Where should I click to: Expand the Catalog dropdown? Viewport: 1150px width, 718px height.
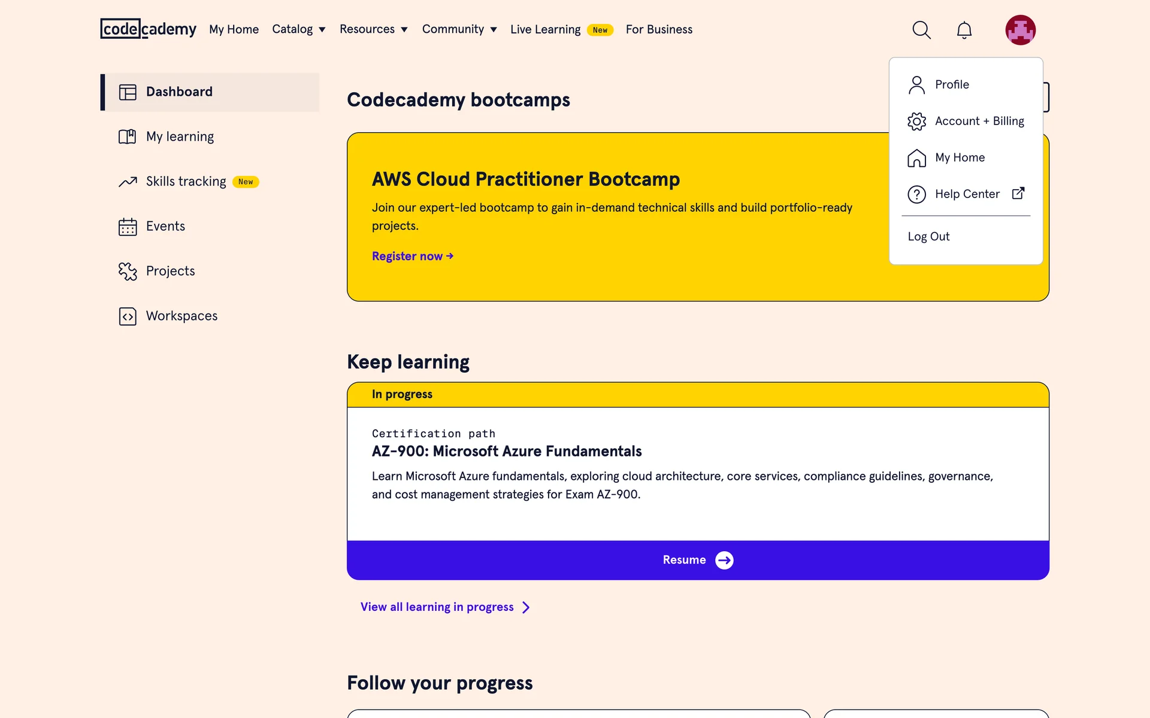click(298, 29)
